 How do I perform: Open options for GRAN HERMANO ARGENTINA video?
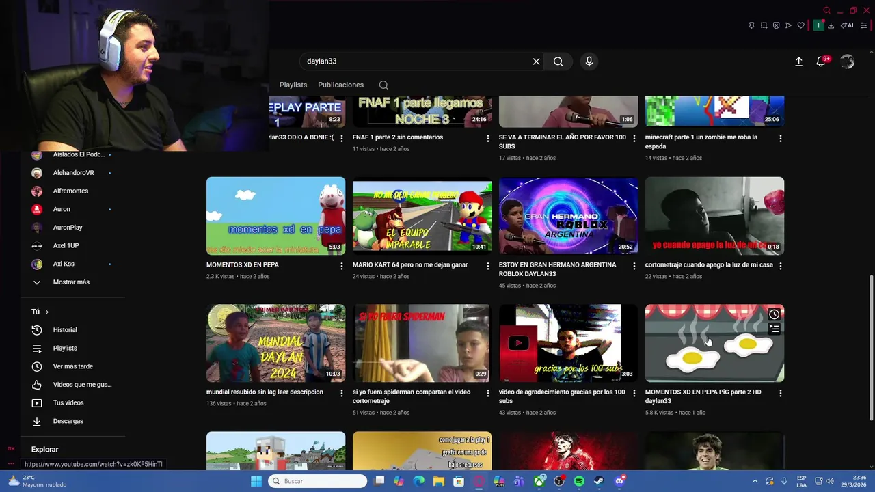pos(634,266)
